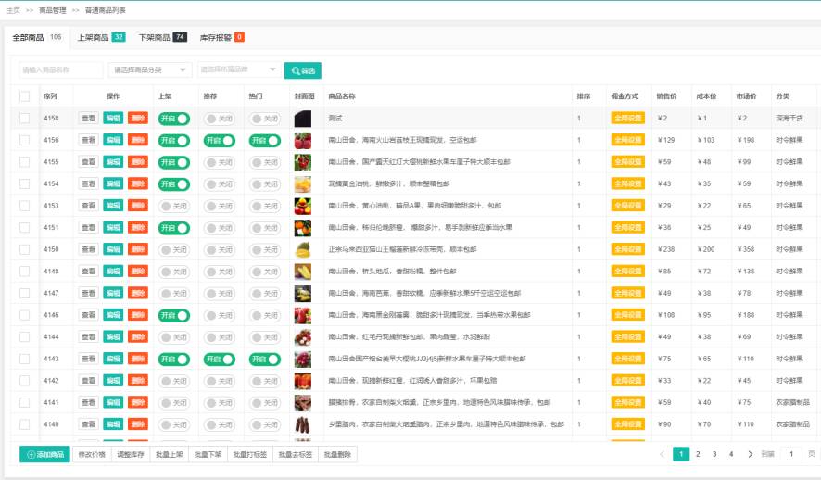Click the 筛选 search button with magnifier icon

[303, 70]
